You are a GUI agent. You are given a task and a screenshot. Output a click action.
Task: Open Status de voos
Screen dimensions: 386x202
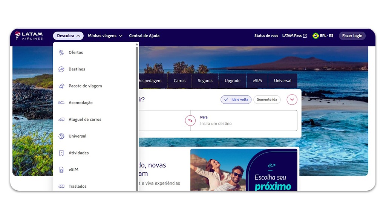coord(266,36)
